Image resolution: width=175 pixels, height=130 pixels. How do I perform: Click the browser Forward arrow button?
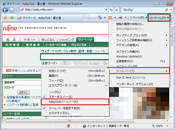coord(11,10)
